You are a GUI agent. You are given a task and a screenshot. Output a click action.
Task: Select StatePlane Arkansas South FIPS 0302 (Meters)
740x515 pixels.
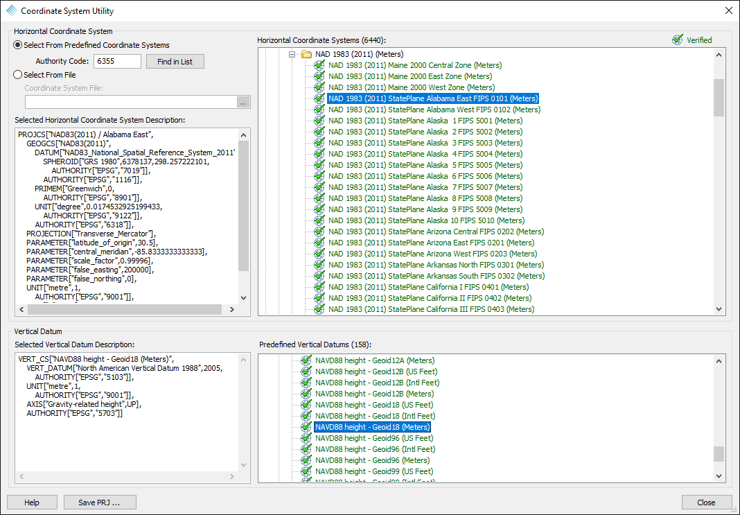click(x=437, y=276)
